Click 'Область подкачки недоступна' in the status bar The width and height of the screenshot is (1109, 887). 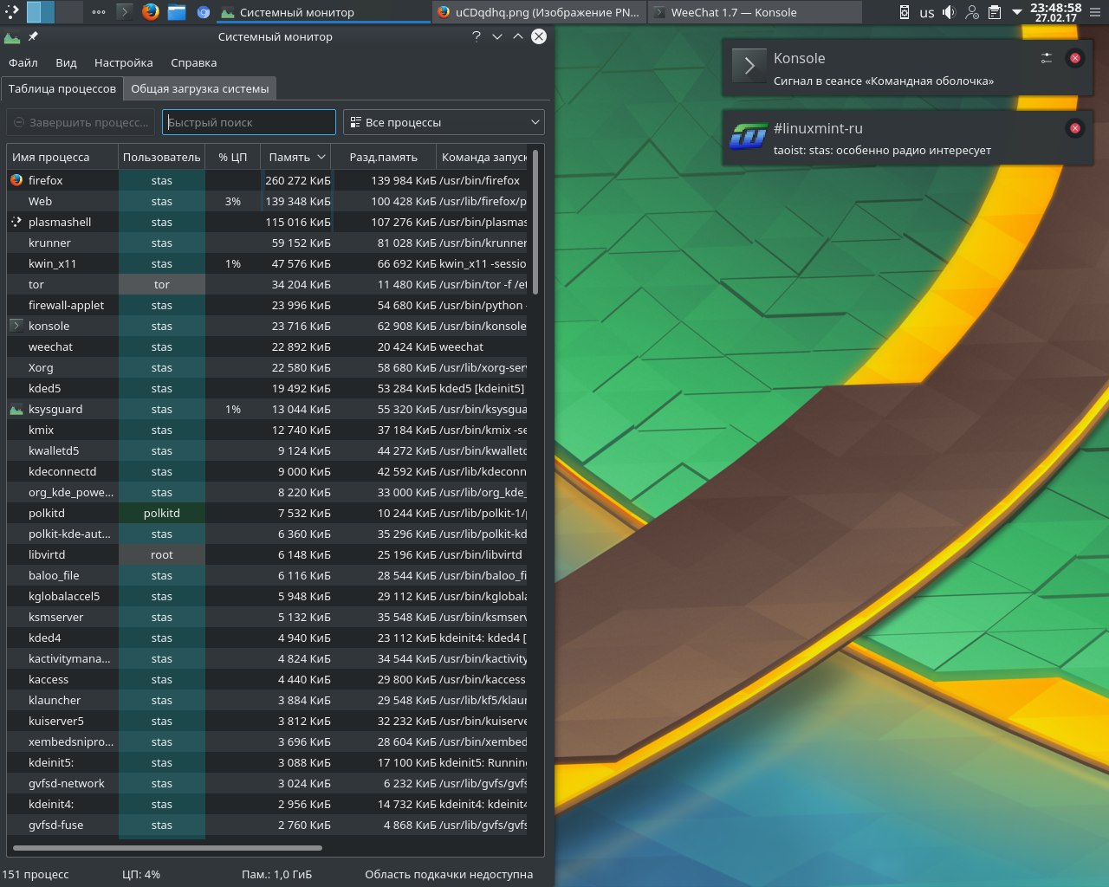tap(449, 874)
